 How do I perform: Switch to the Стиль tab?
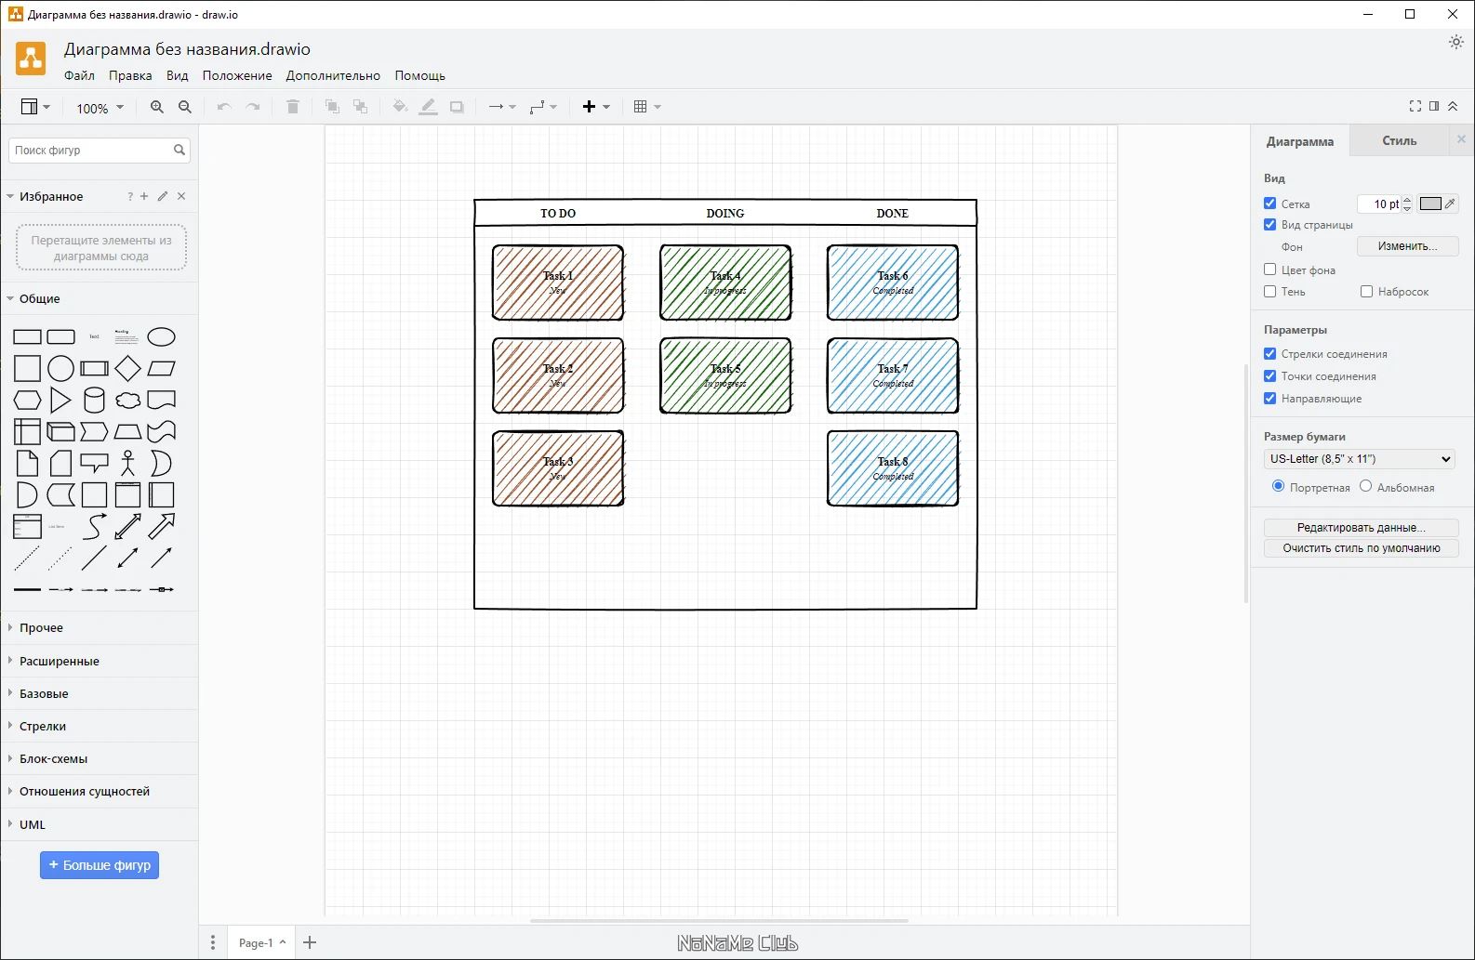coord(1399,141)
